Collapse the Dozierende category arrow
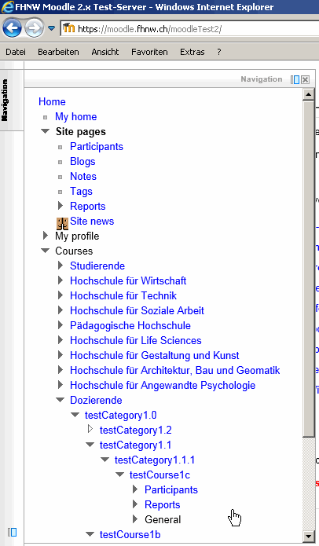 (60, 400)
